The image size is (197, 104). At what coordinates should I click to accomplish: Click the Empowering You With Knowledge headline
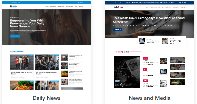tap(27, 23)
